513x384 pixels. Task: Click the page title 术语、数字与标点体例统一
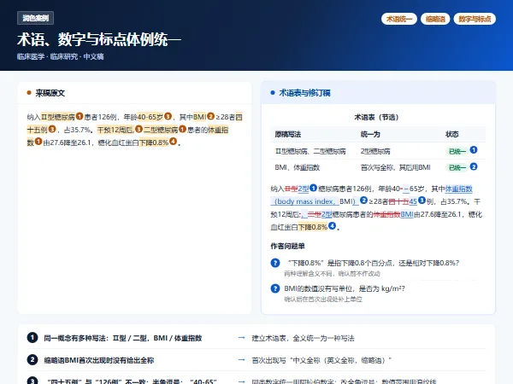coord(99,39)
